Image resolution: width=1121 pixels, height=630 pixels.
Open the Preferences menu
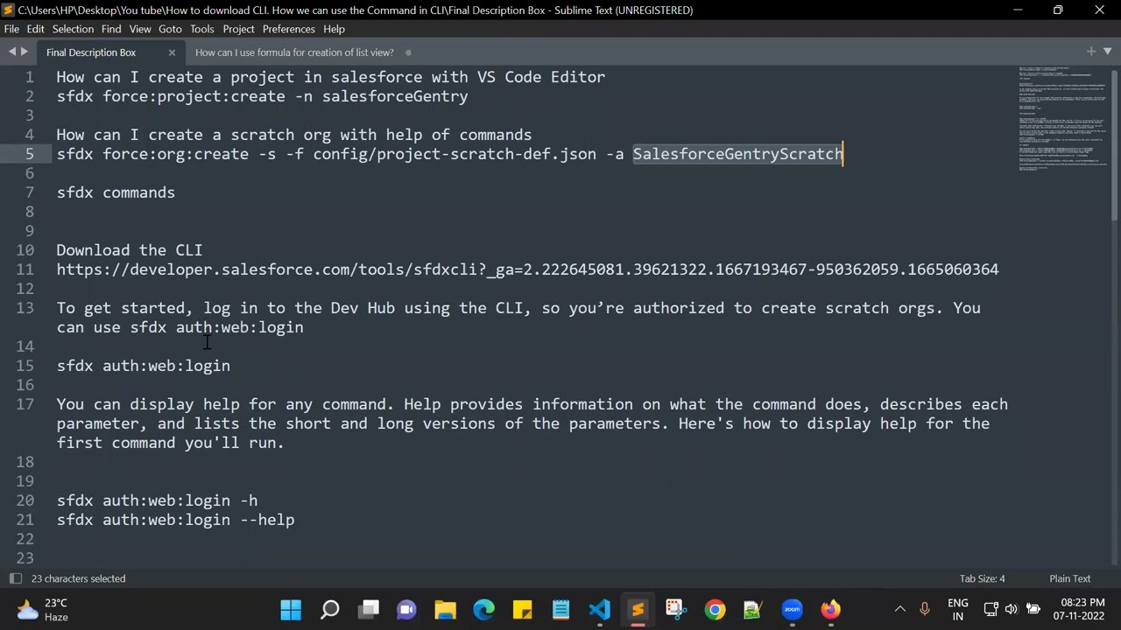(x=288, y=29)
